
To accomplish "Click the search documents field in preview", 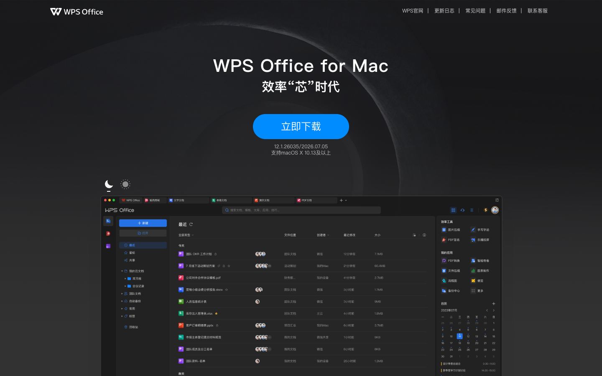I will (x=301, y=210).
